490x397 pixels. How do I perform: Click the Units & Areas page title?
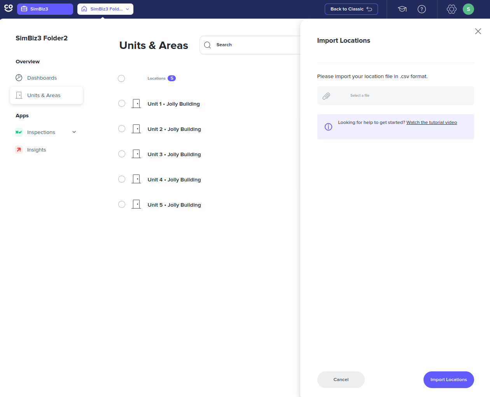click(x=154, y=45)
